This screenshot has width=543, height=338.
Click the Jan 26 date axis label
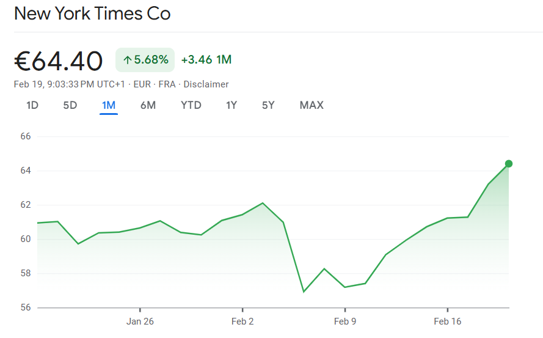(140, 321)
